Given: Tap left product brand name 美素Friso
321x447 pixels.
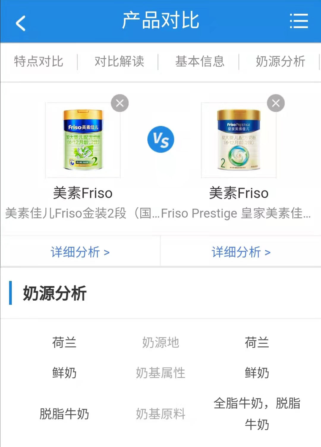Looking at the screenshot, I should coord(83,193).
